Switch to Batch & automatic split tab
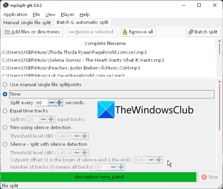The width and height of the screenshot is (223, 189). click(x=83, y=23)
